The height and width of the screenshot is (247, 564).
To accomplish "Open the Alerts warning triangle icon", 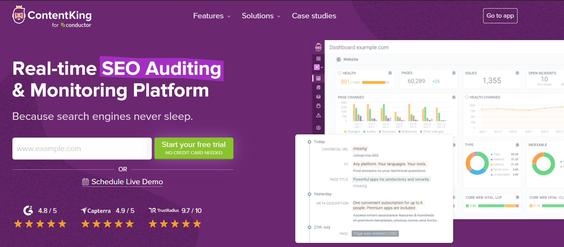I will [318, 115].
